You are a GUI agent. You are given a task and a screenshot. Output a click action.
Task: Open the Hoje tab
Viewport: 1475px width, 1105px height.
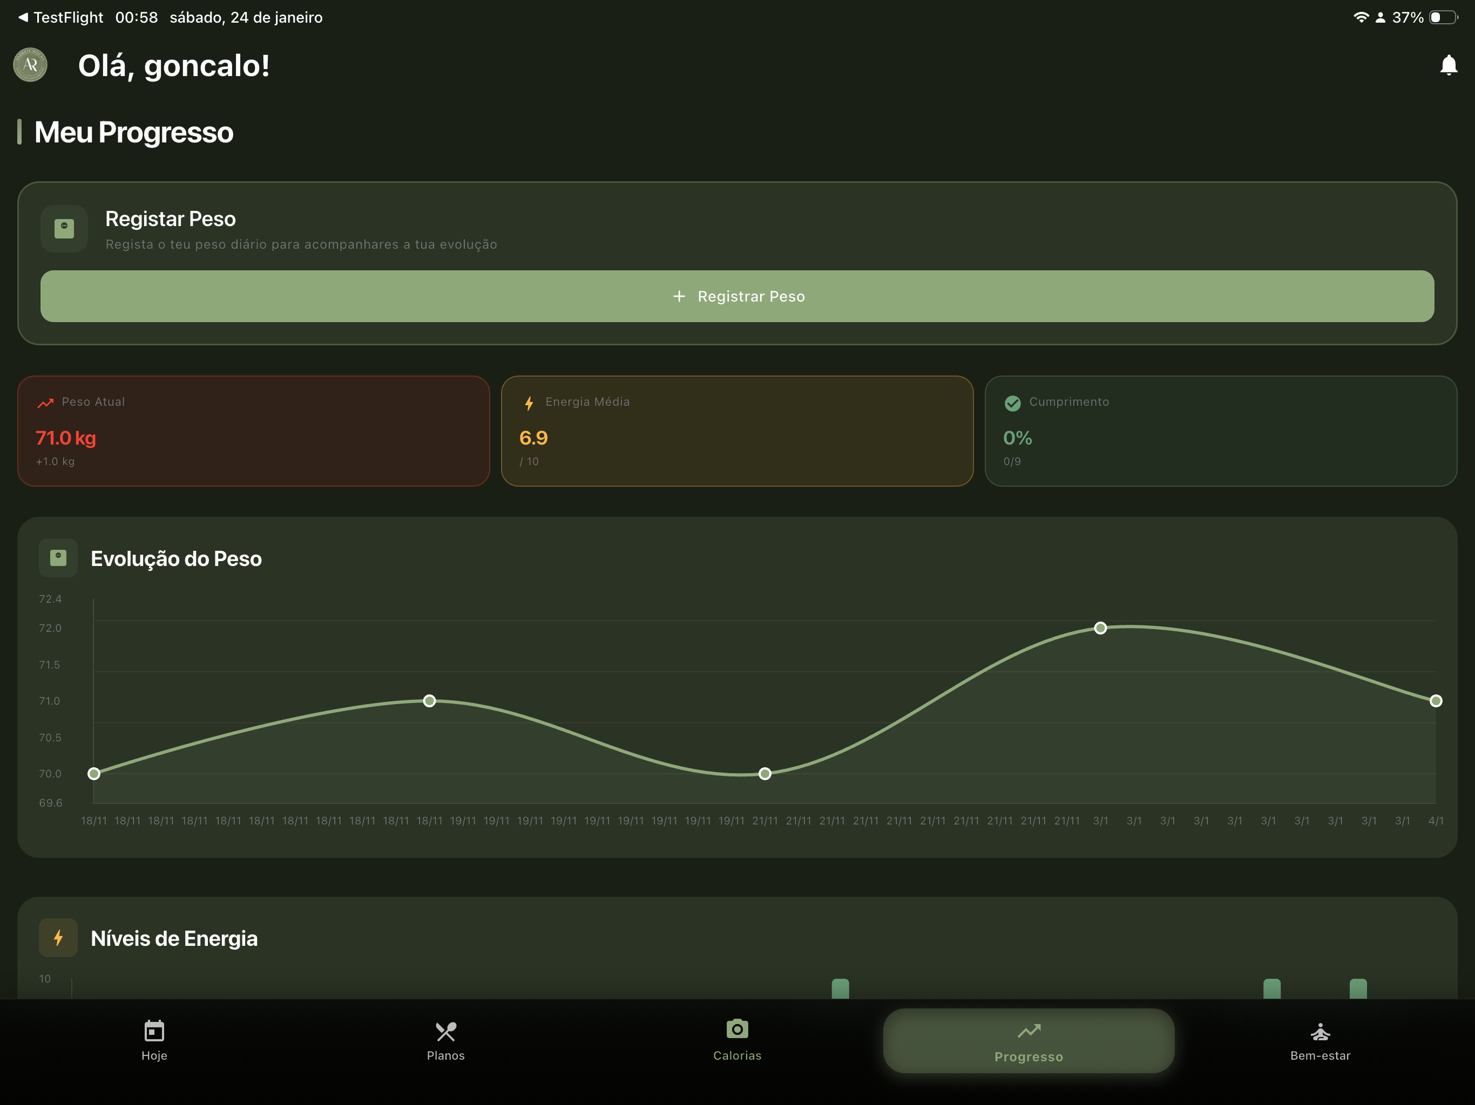[x=154, y=1040]
